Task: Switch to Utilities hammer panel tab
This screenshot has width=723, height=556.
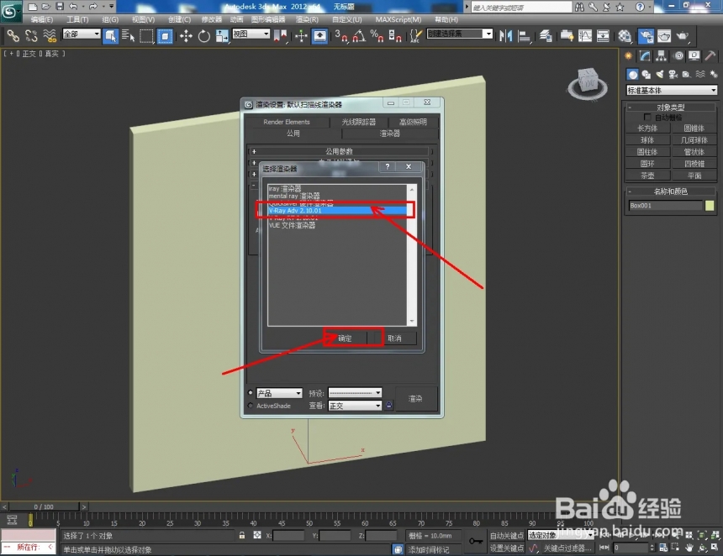Action: point(710,56)
